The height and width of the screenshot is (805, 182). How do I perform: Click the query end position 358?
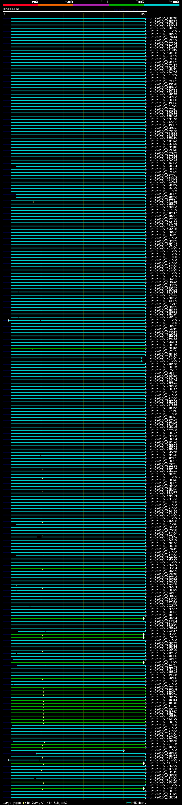coord(143,14)
